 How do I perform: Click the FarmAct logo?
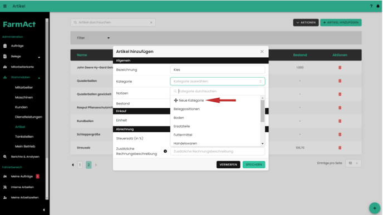pos(19,24)
